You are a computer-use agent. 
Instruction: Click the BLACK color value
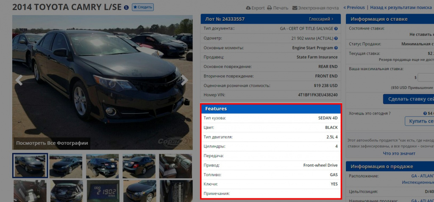(331, 128)
